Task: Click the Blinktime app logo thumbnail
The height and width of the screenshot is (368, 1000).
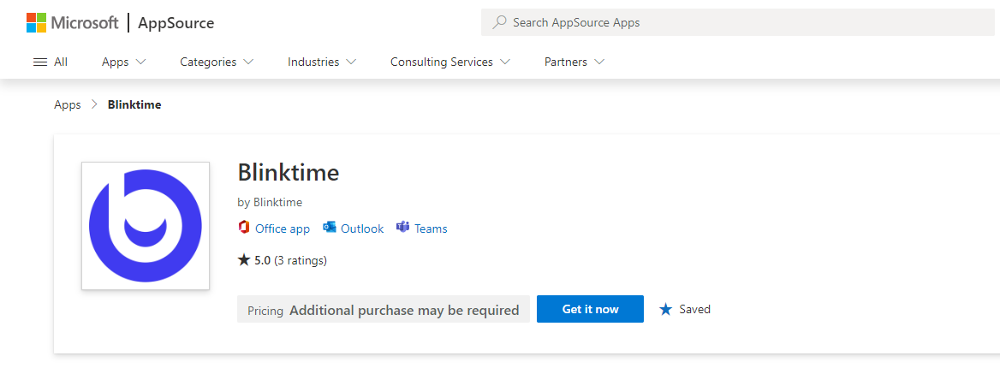Action: 146,226
